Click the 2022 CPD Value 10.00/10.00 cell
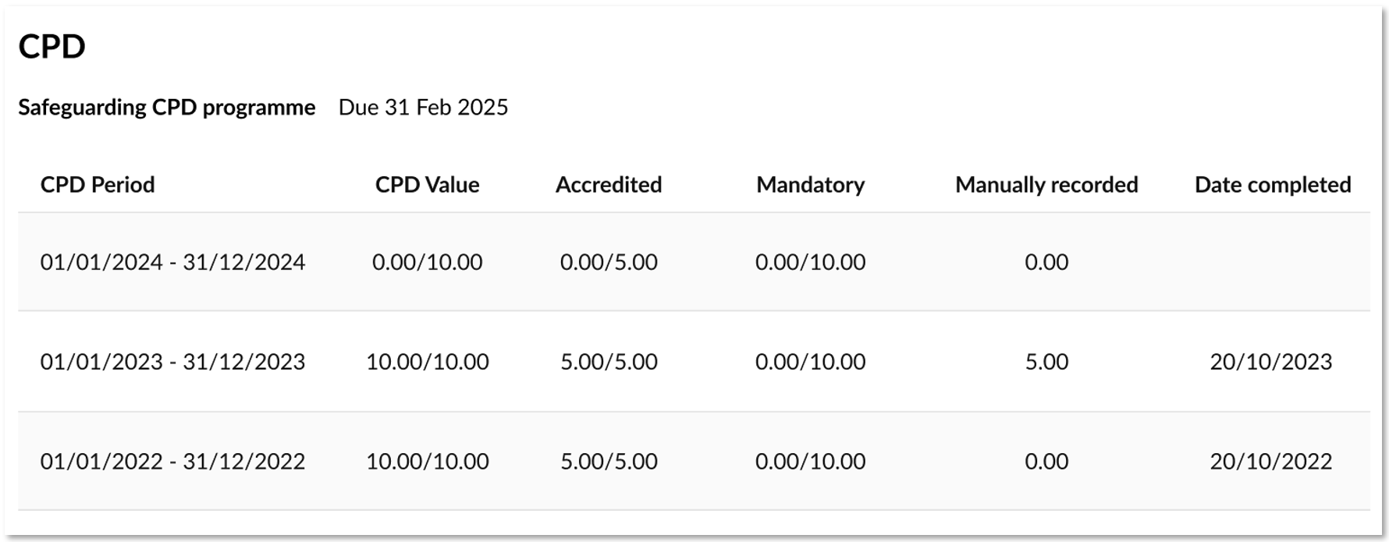 pyautogui.click(x=428, y=461)
